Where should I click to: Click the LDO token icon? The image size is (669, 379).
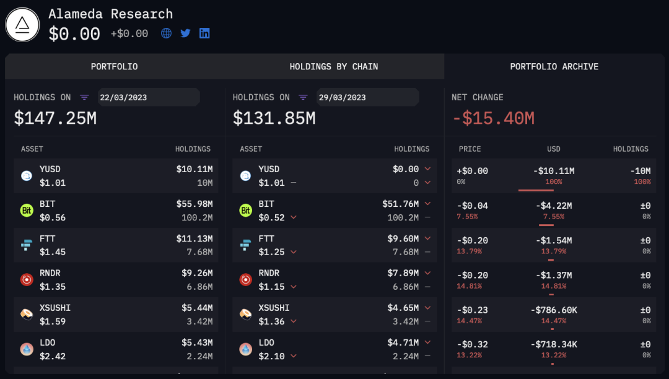26,349
